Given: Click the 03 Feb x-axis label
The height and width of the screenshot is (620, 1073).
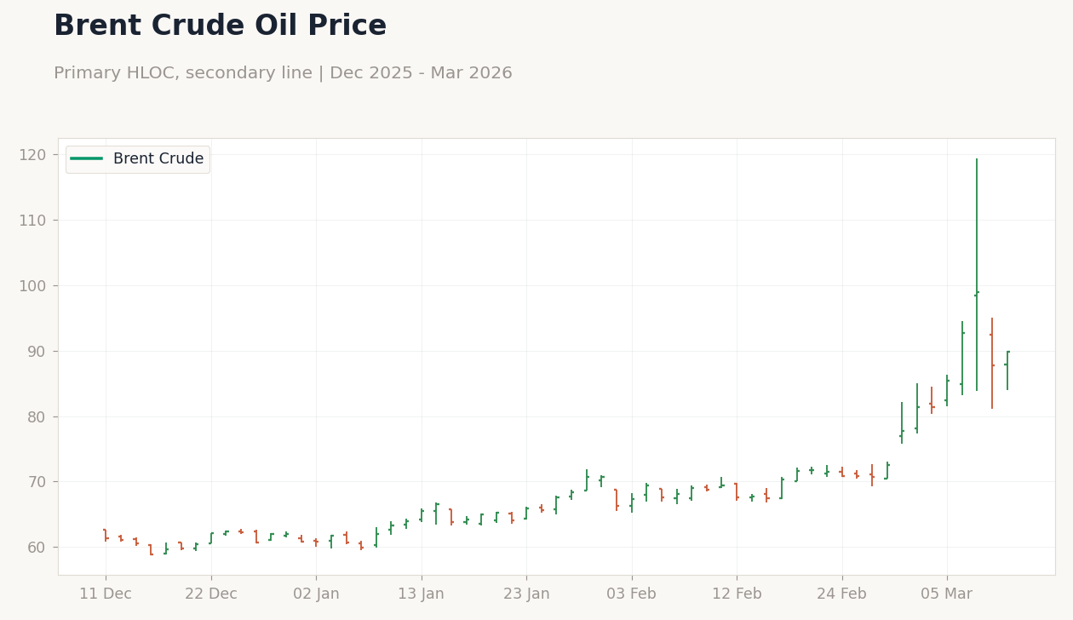Looking at the screenshot, I should point(632,594).
